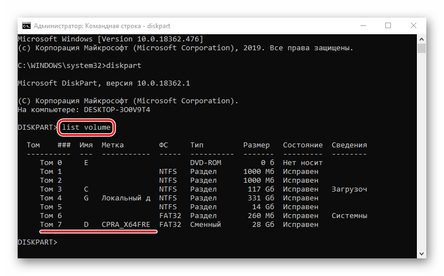This screenshot has width=444, height=276.
Task: Click the empty DISKPART> prompt at bottom
Action: (x=38, y=242)
